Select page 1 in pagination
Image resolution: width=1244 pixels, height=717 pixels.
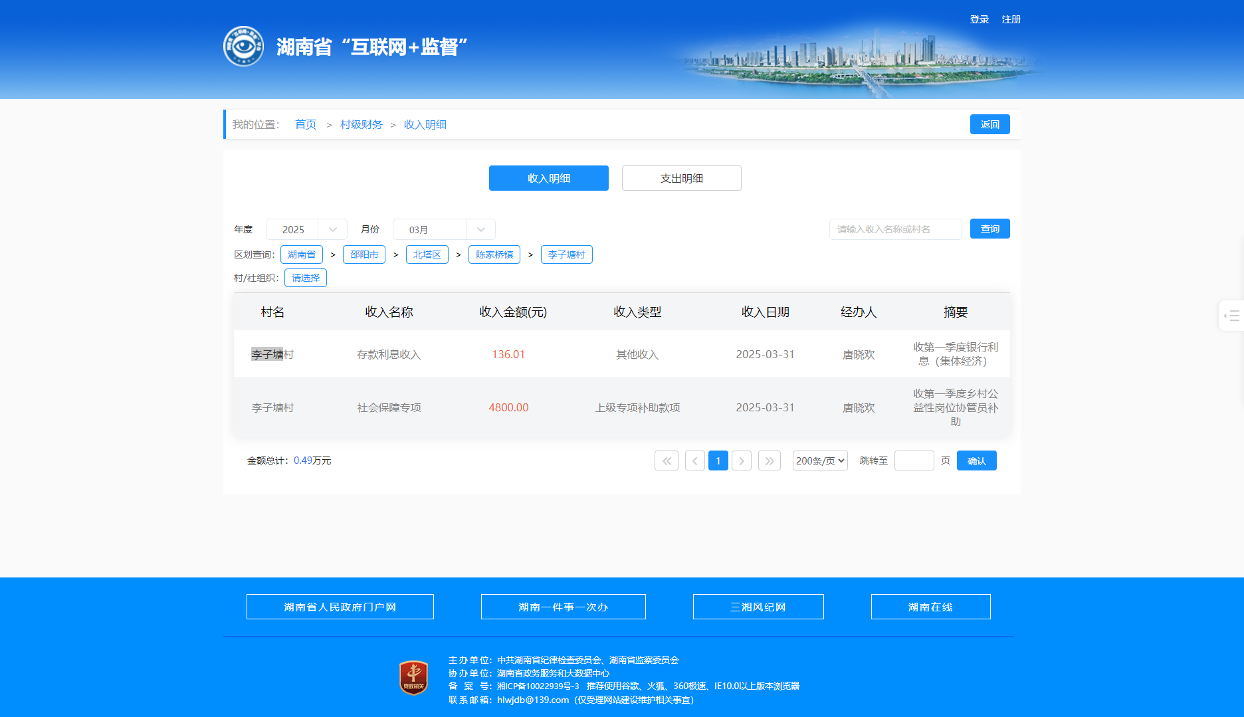[718, 461]
